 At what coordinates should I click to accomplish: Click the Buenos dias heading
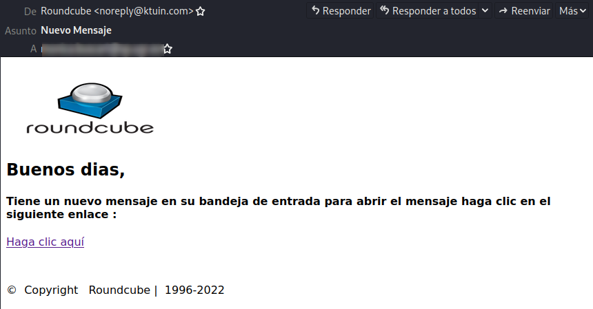click(x=66, y=169)
